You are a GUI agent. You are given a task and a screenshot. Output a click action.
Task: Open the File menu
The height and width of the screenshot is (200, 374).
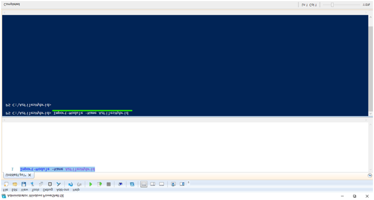[x=5, y=190]
